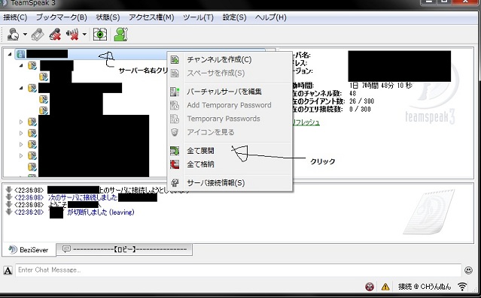Choose チャンネルを作成(C) from context menu

(219, 59)
